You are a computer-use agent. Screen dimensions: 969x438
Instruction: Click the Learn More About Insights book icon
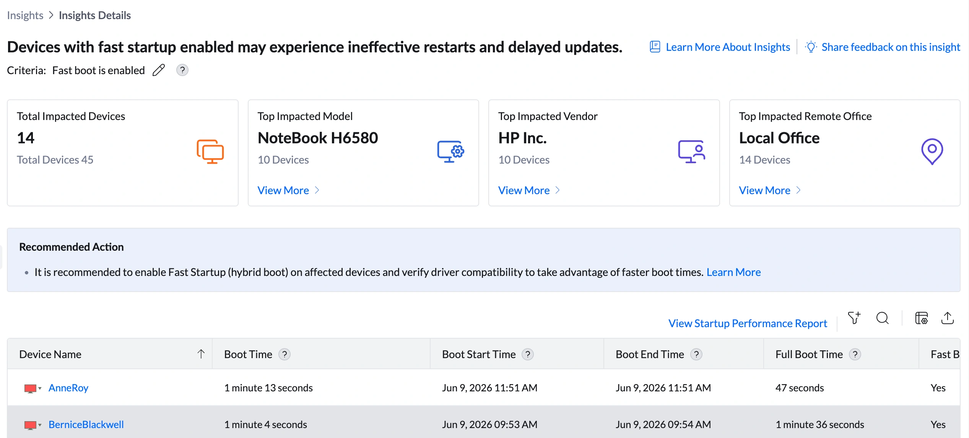click(x=655, y=47)
